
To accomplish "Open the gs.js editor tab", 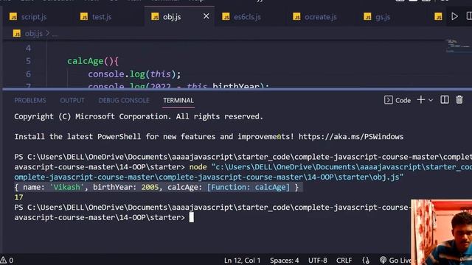I will coord(383,17).
